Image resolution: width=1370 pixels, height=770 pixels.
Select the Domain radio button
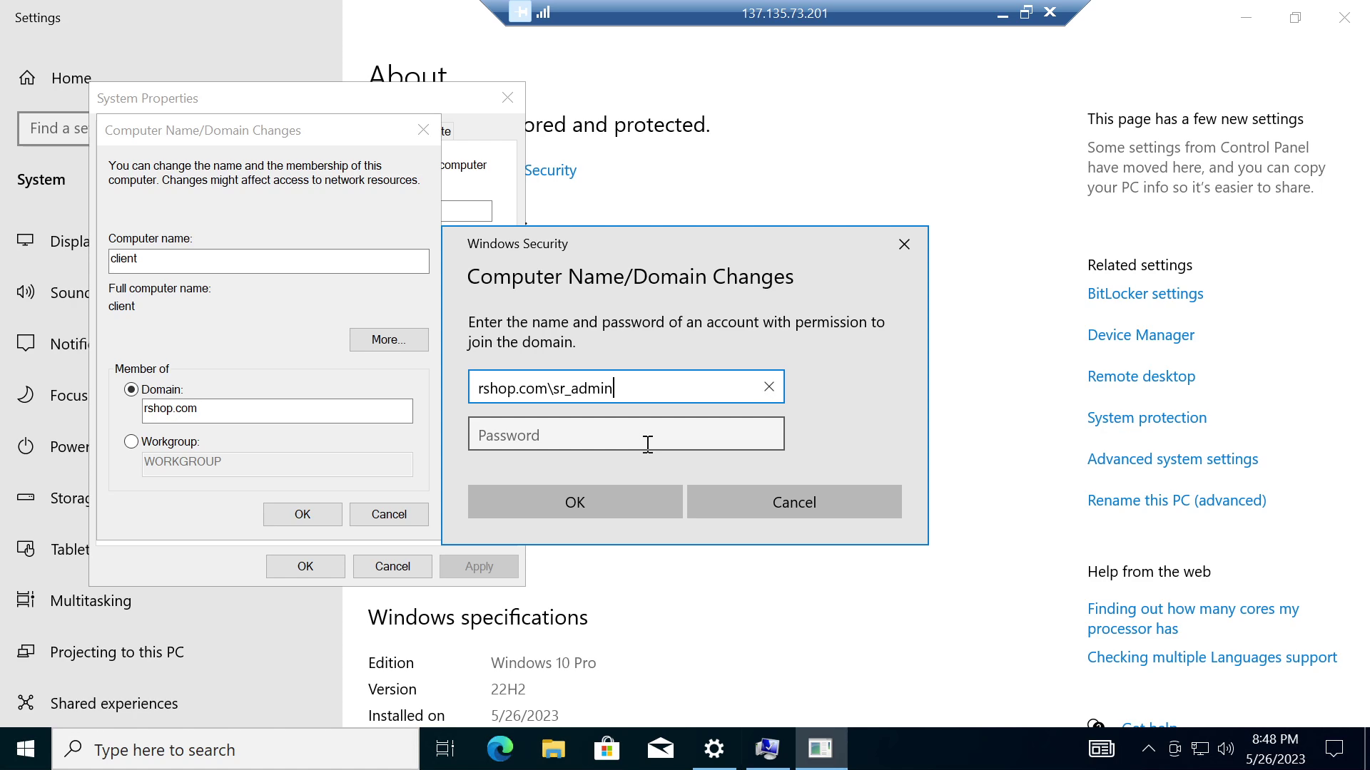[x=131, y=389]
